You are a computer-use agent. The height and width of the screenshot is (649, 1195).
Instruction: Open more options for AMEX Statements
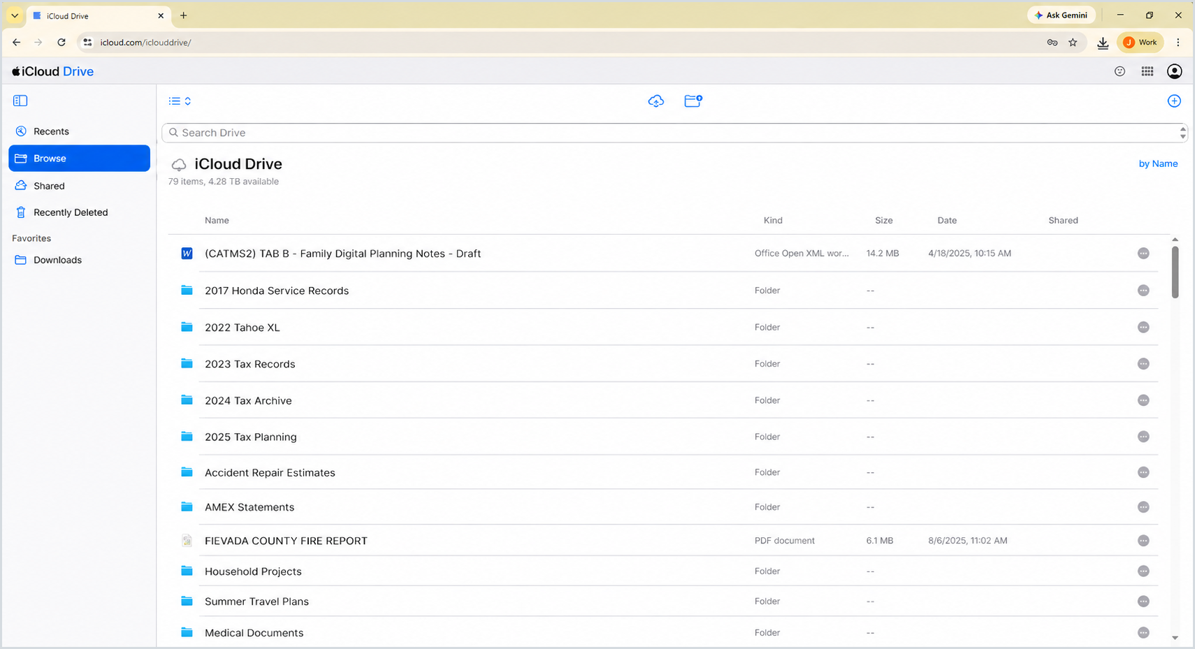pos(1143,507)
